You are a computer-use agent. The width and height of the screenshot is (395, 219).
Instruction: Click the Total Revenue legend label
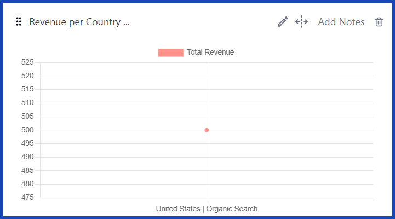[210, 52]
